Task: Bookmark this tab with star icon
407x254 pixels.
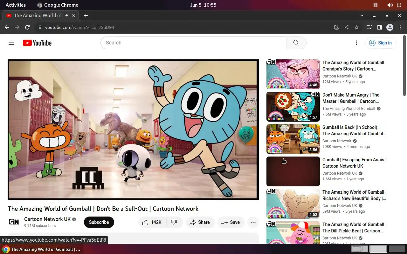Action: pos(357,27)
